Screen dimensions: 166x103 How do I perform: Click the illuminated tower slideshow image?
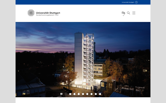(83, 60)
